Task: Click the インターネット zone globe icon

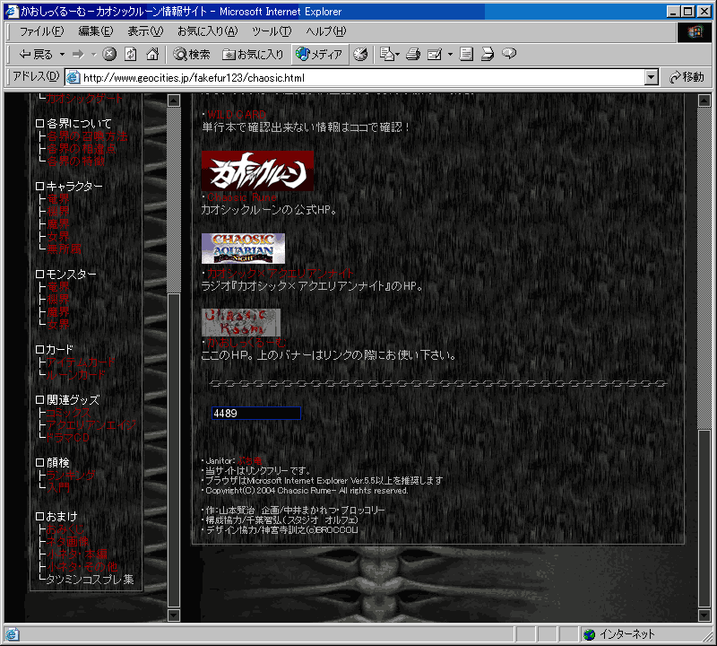Action: [590, 634]
